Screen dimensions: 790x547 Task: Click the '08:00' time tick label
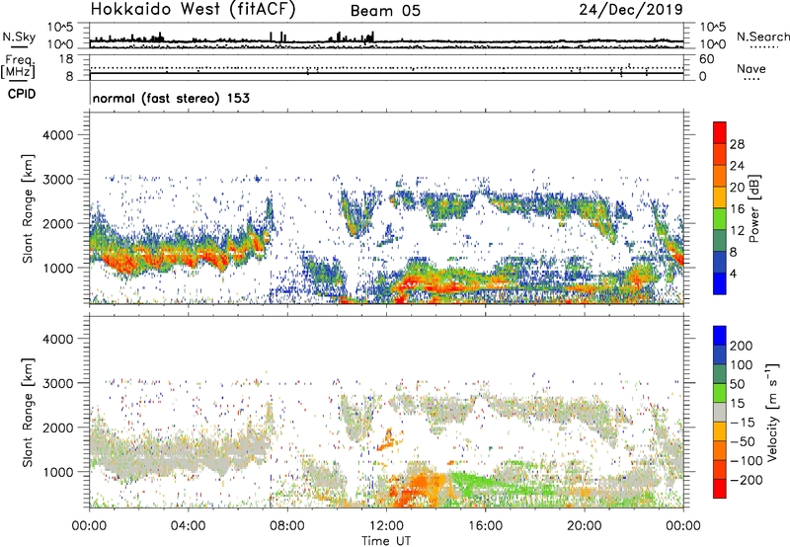pos(287,525)
